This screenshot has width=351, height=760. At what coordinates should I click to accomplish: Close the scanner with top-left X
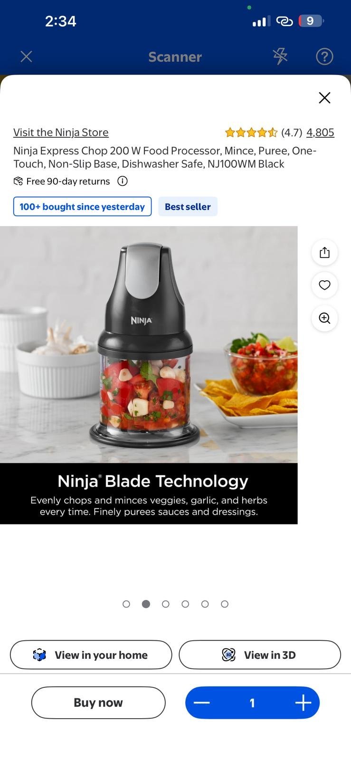[27, 57]
